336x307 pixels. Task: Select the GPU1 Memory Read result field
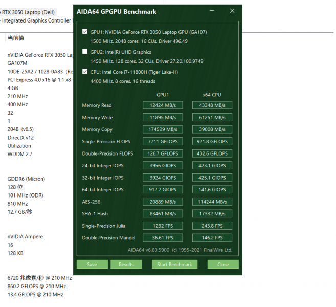(x=163, y=105)
